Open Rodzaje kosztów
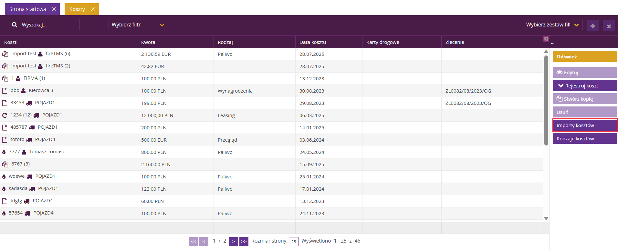 pos(585,138)
